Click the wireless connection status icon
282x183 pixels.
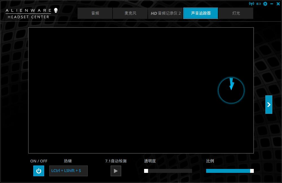coord(252,4)
